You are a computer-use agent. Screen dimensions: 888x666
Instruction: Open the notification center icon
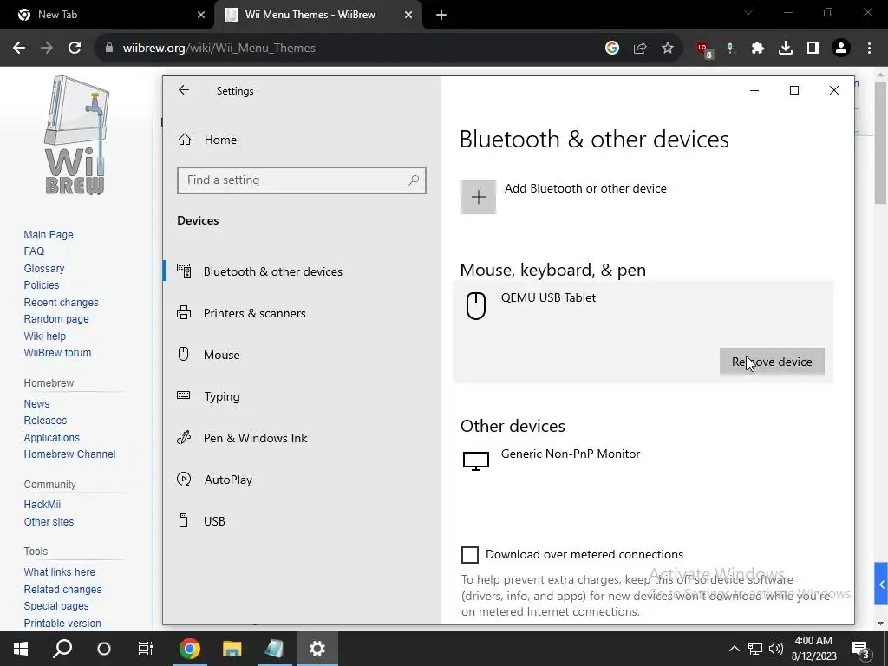click(x=861, y=649)
